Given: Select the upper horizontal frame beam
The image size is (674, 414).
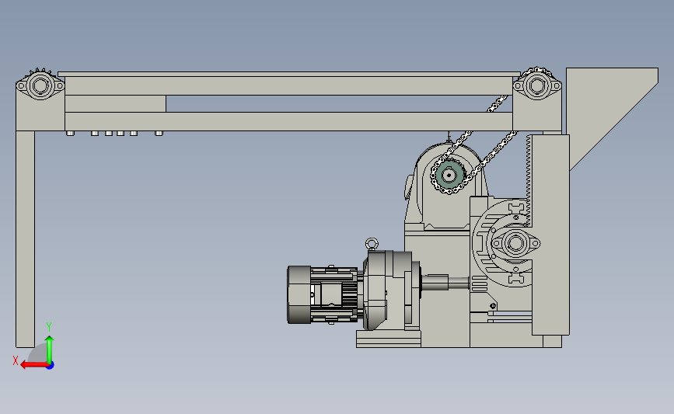Looking at the screenshot, I should click(288, 86).
